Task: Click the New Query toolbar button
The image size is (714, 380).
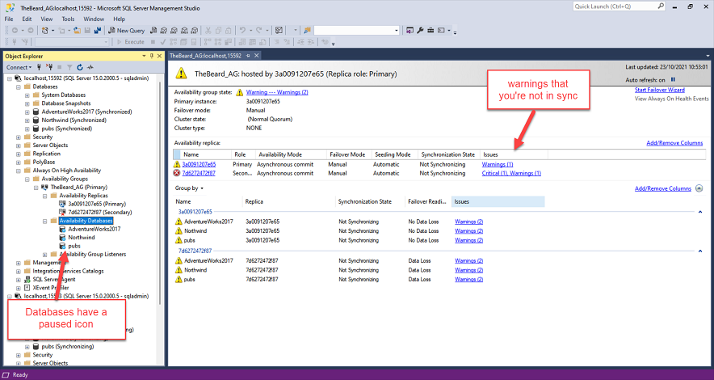Action: [126, 31]
